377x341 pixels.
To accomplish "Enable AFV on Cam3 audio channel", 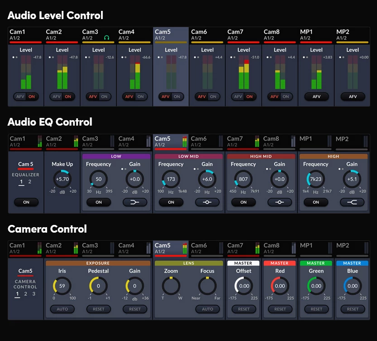I will tap(93, 97).
